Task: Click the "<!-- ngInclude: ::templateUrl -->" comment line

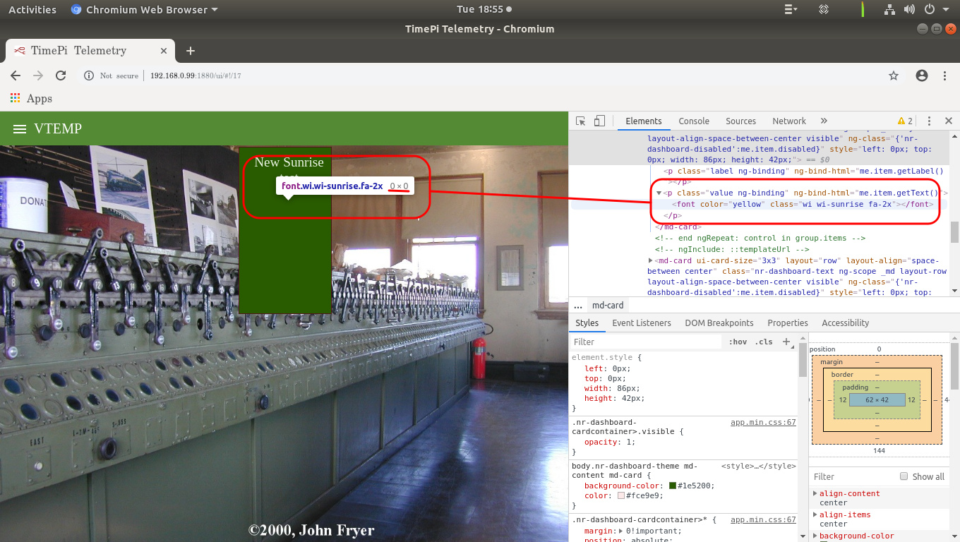Action: pos(732,249)
